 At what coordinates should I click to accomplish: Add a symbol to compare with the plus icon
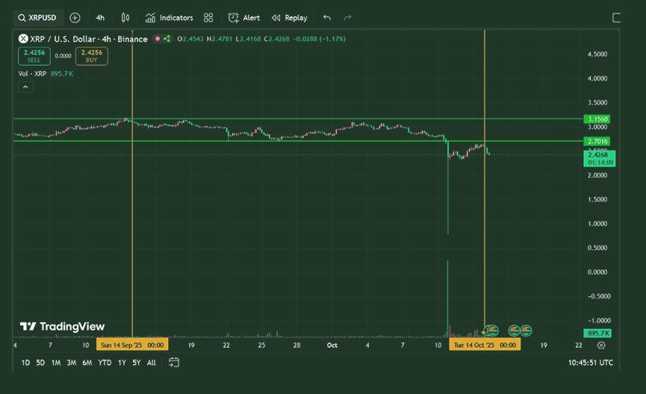75,18
